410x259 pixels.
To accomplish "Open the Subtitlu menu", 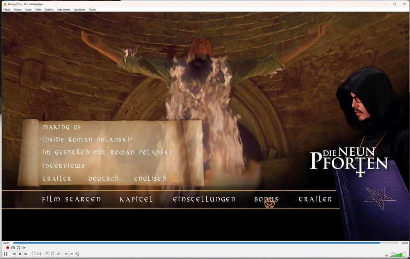I will click(x=49, y=10).
